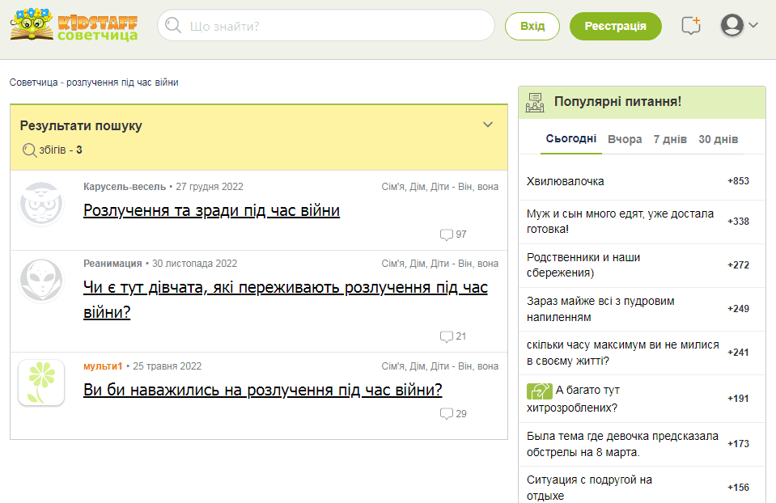Viewport: 776px width, 503px height.
Task: Click comments bubble icon showing 29
Action: (447, 414)
